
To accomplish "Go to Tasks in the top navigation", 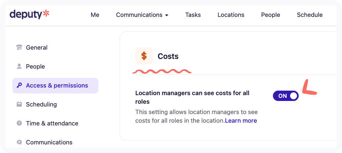I will pyautogui.click(x=193, y=15).
